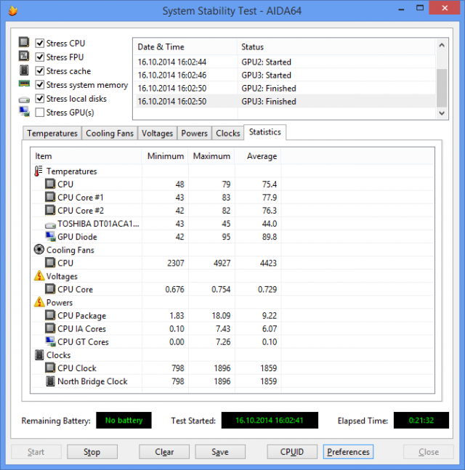This screenshot has height=470, width=465.
Task: Enable the Stress GPU(s) checkbox
Action: [39, 113]
